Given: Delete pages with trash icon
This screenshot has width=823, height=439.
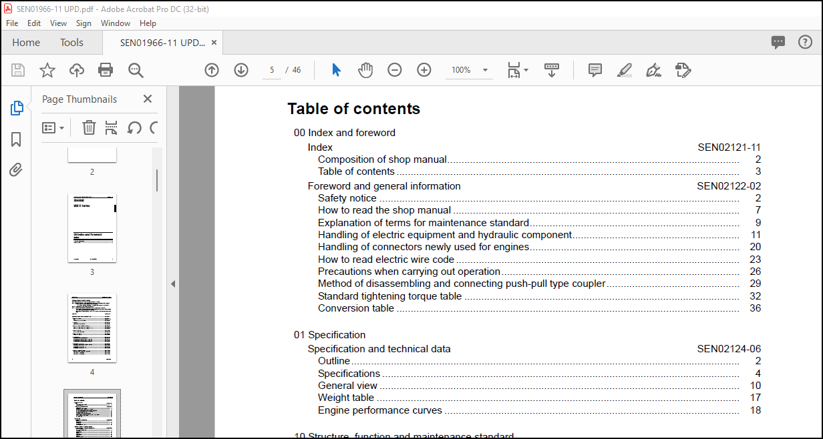Looking at the screenshot, I should point(89,127).
